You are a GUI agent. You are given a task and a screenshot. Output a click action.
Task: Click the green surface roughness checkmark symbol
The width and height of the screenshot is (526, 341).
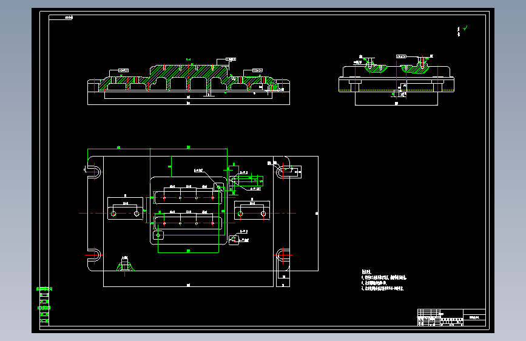click(465, 29)
